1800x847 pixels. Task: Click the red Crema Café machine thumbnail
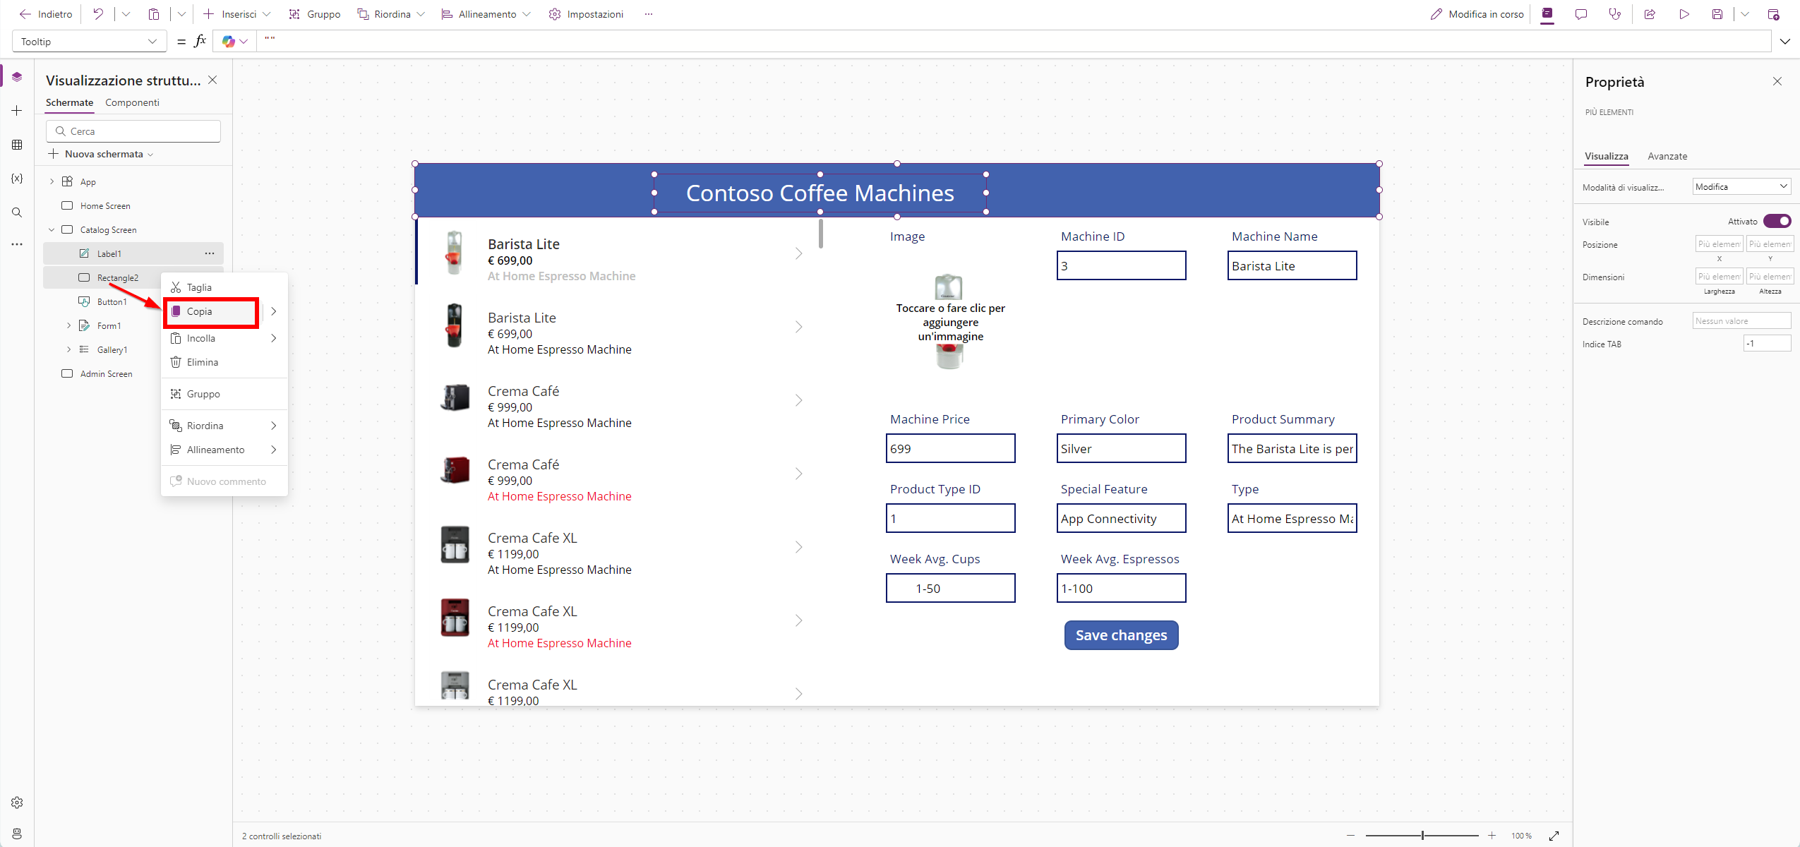(455, 471)
